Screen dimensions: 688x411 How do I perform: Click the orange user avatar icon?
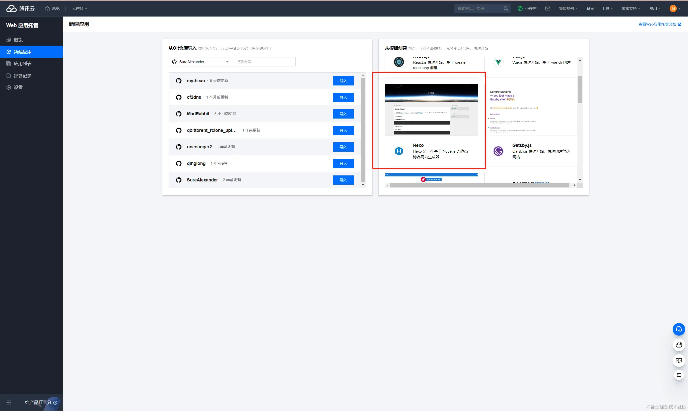[x=673, y=9]
